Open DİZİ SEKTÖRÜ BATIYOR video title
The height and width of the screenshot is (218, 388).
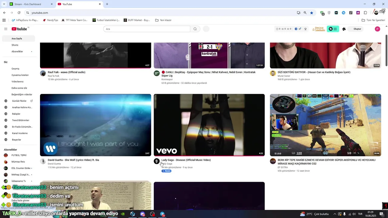click(314, 72)
